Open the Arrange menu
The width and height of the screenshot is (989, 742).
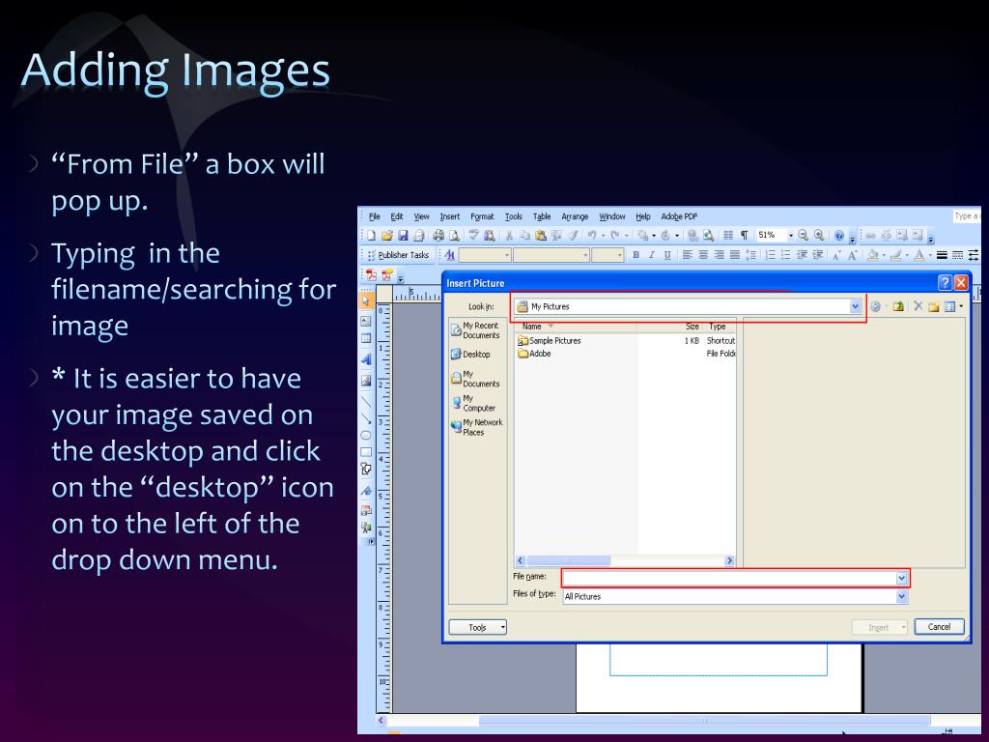[x=575, y=216]
